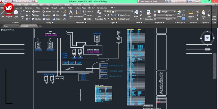The image size is (218, 109).
Task: Toggle Group Selection on/off button
Action: pos(184,19)
